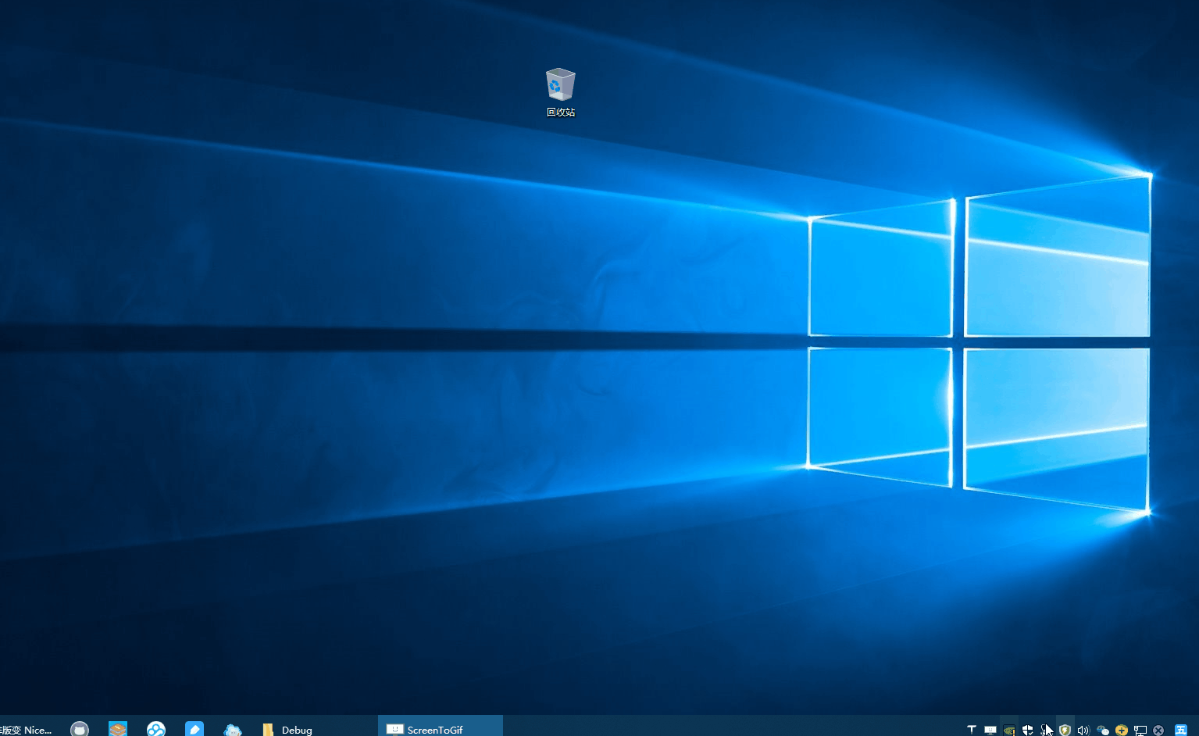Open ScreenToGif monitor icon in system tray
This screenshot has height=736, width=1199.
pyautogui.click(x=990, y=730)
